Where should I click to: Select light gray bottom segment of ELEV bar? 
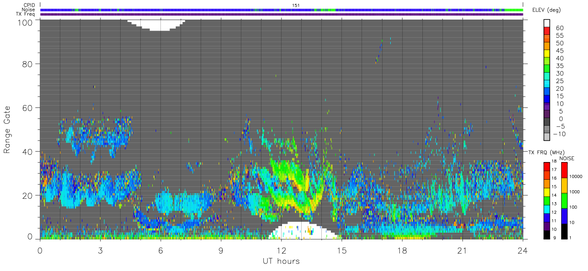coord(547,136)
